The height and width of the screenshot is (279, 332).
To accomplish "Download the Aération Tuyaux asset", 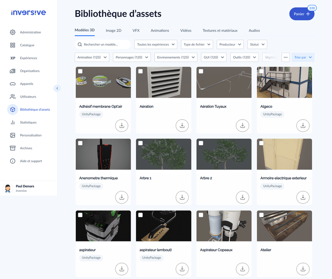I will coord(243,126).
